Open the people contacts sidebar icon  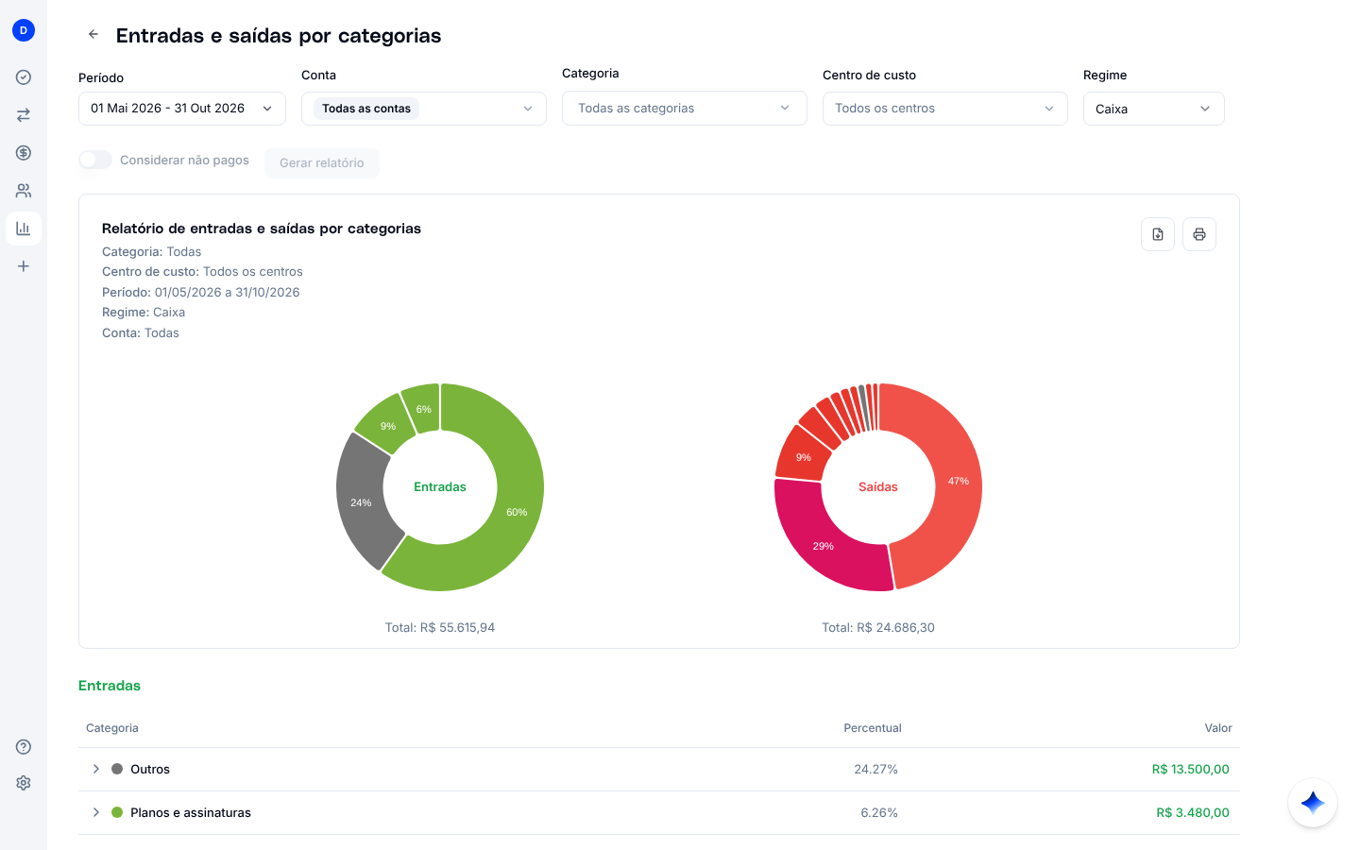tap(24, 191)
